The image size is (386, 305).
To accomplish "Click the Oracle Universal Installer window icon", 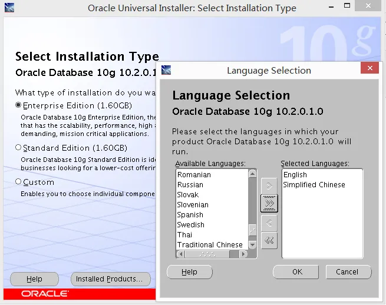I will click(9, 8).
